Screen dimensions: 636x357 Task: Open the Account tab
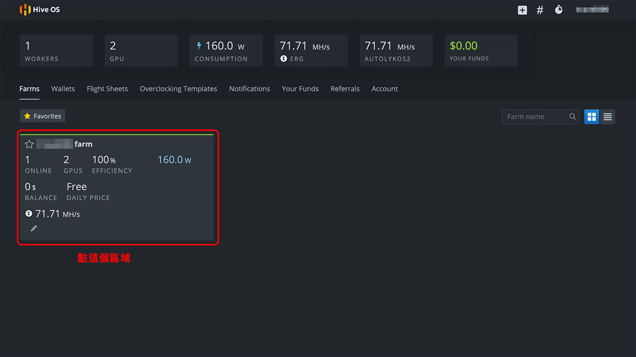385,89
